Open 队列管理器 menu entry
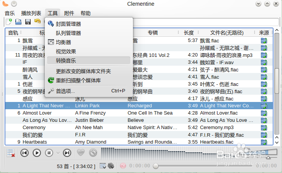Viewport: 282px width, 173px height. [89, 33]
